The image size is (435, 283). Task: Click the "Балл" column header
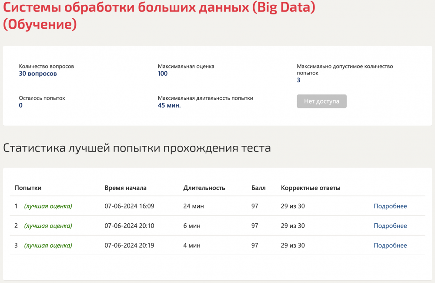point(258,188)
